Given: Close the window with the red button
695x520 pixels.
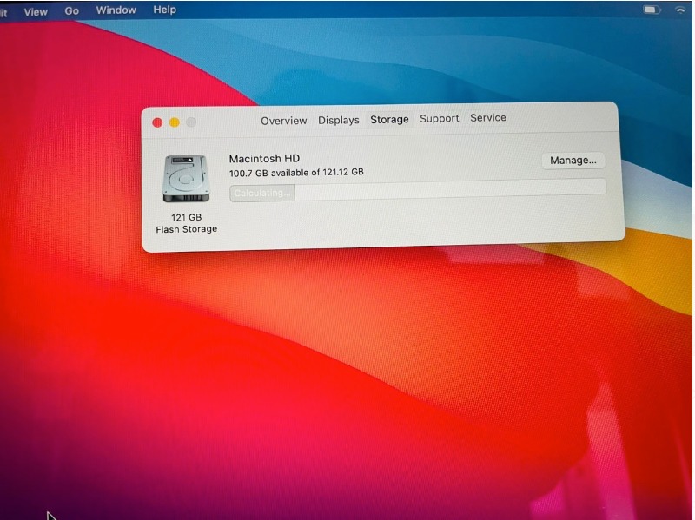Looking at the screenshot, I should coord(157,122).
